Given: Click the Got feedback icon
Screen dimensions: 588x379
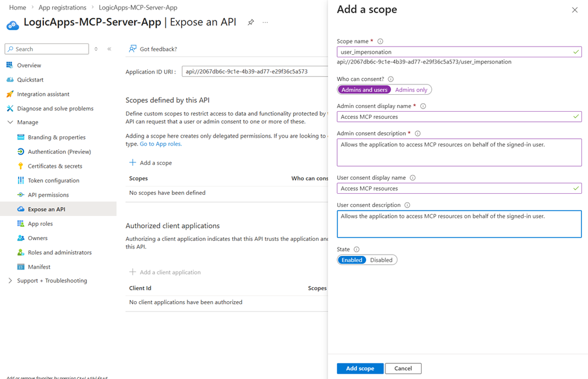Looking at the screenshot, I should click(x=133, y=49).
